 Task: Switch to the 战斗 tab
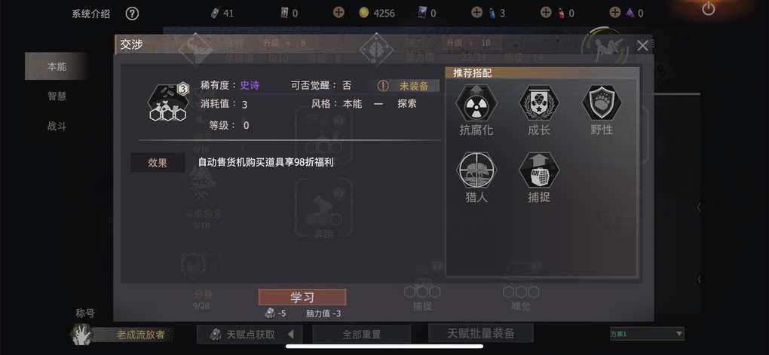click(57, 127)
